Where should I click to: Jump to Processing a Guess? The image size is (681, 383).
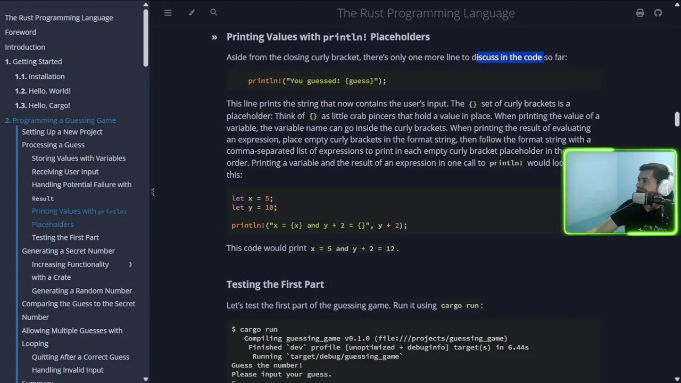pyautogui.click(x=53, y=145)
